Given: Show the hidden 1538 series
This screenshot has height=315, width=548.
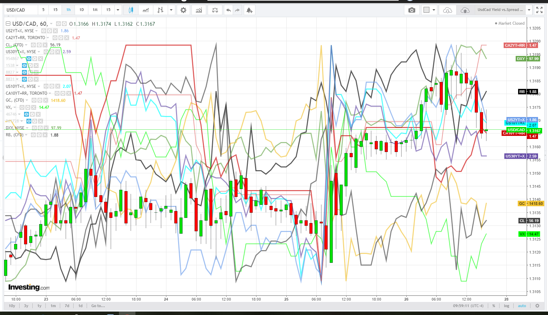Looking at the screenshot, I should (x=24, y=66).
